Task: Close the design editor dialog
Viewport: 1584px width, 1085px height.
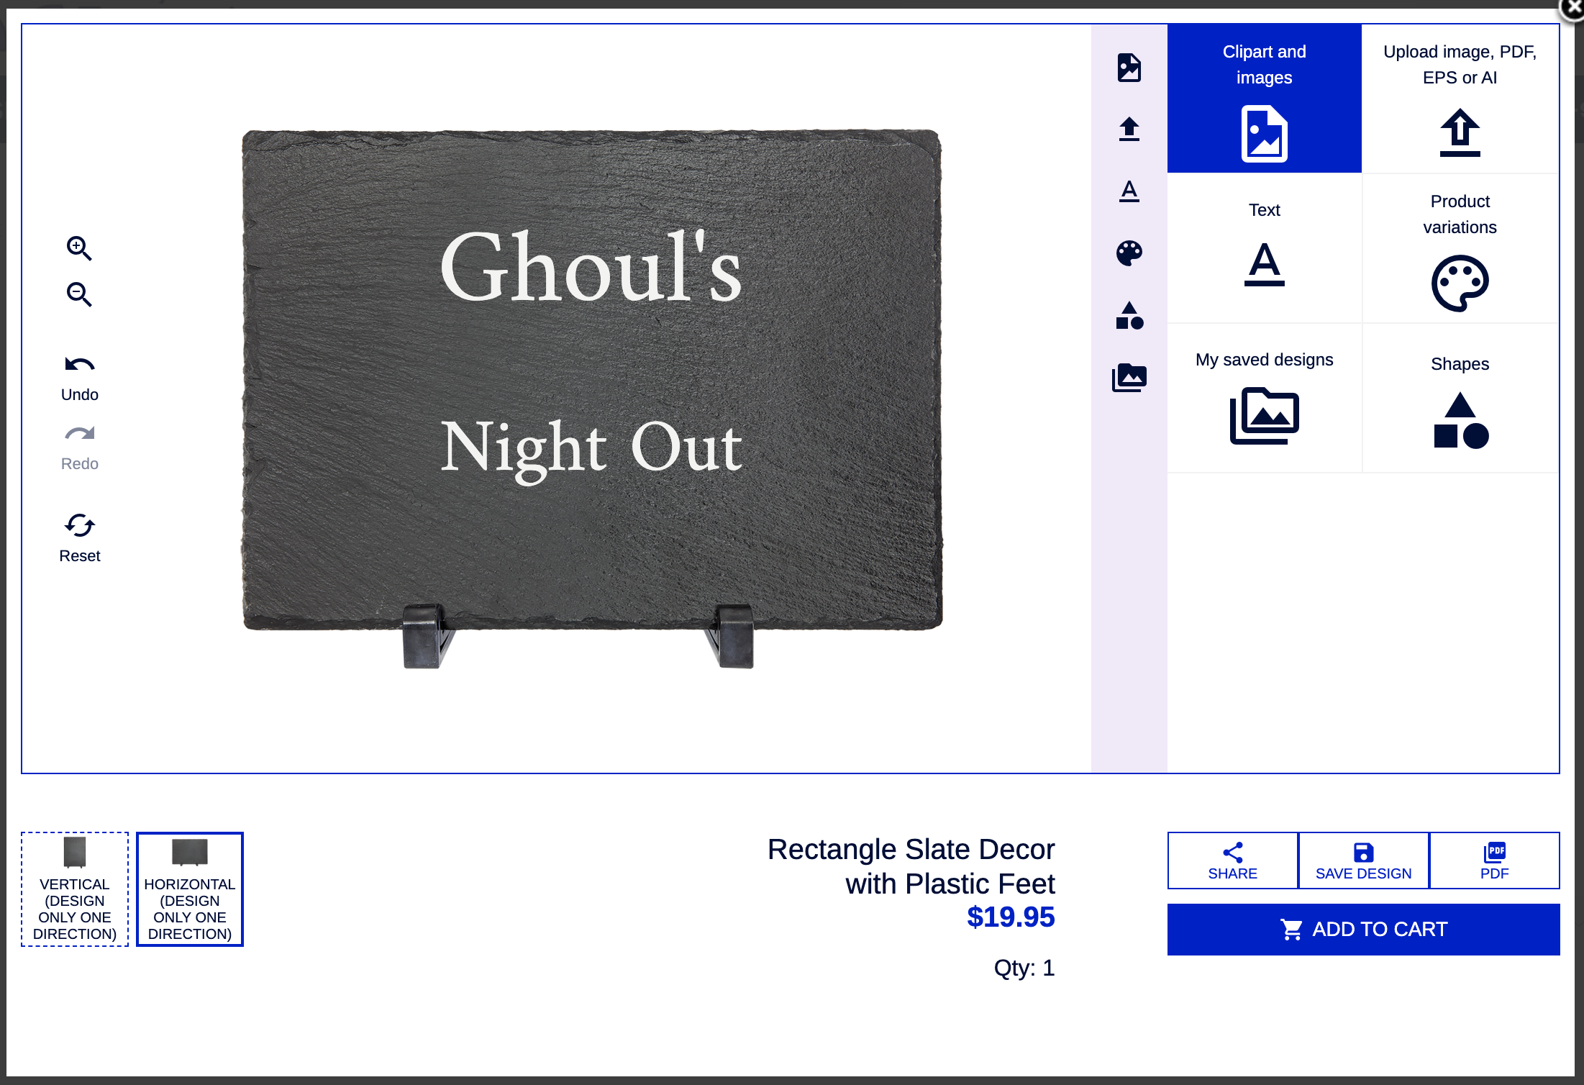Action: 1572,8
